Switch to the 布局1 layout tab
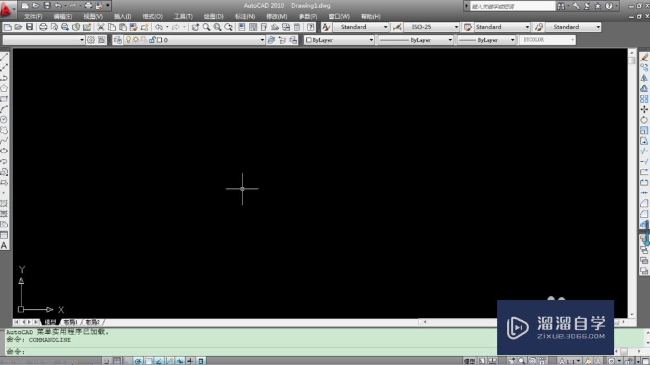Image resolution: width=650 pixels, height=365 pixels. [70, 322]
